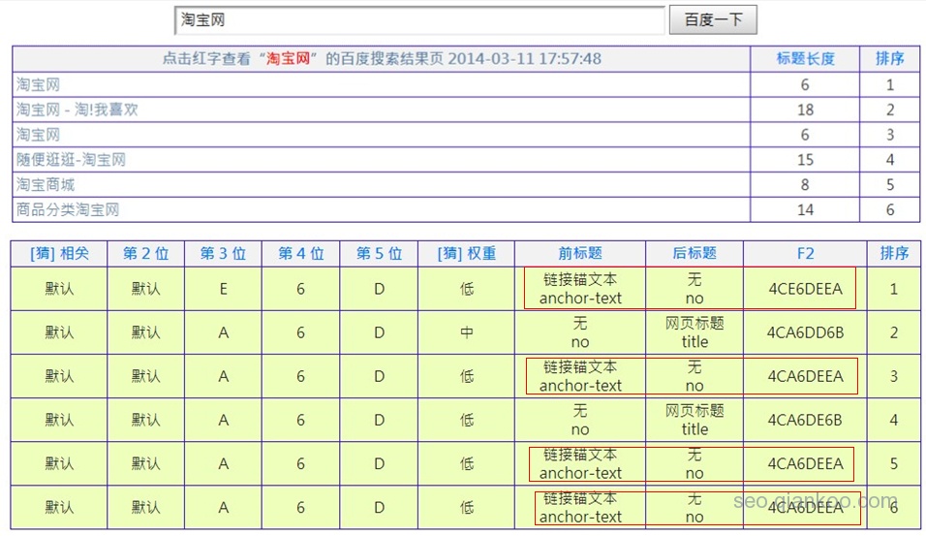Click the [猜] 相关 column header
926x536 pixels.
pos(59,254)
